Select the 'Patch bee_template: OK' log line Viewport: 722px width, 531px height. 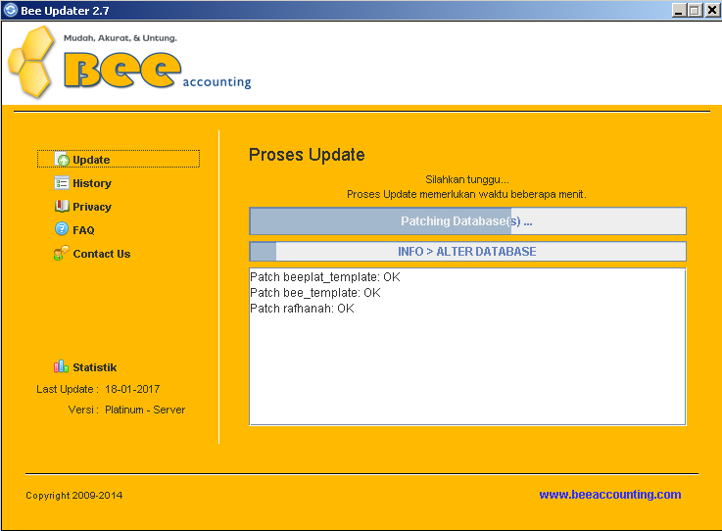[315, 293]
